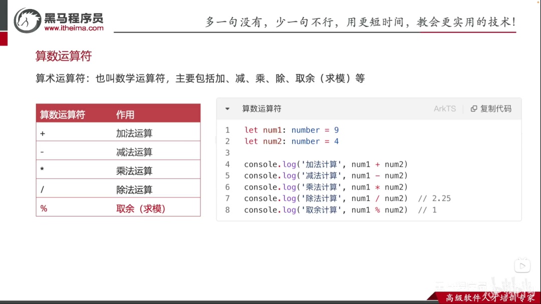Viewport: 541px width, 304px height.
Task: Click the 算数运算符 table header cell
Action: 63,114
